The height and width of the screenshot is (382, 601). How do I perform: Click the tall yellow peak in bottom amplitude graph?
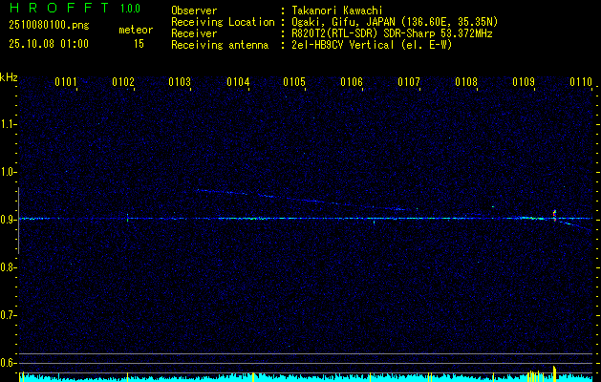click(x=555, y=372)
